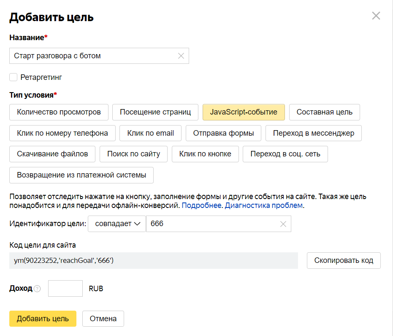Submit with the yellow Добавить цель button

tap(43, 319)
